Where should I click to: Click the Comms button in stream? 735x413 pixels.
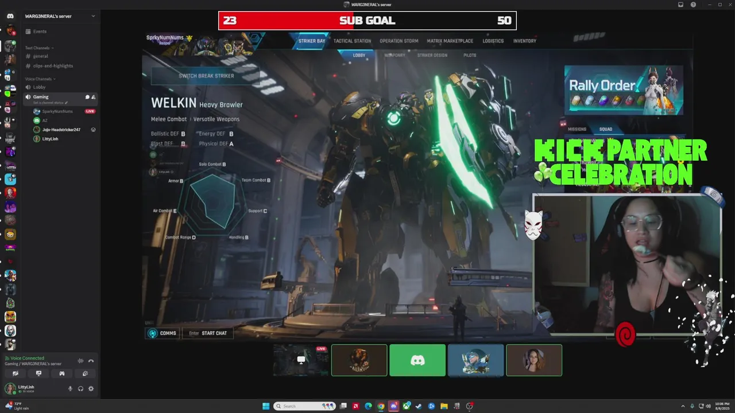(163, 333)
